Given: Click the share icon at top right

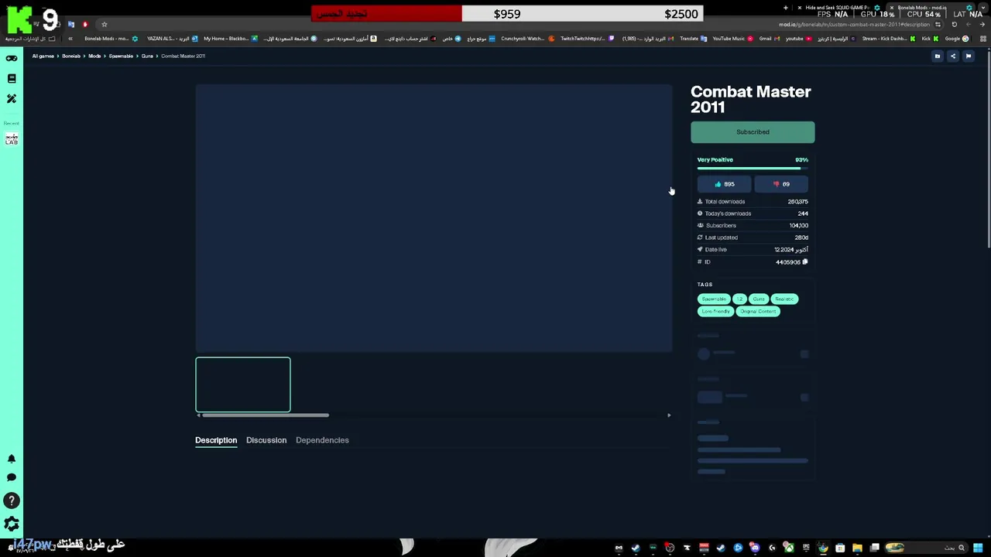Looking at the screenshot, I should pos(953,56).
